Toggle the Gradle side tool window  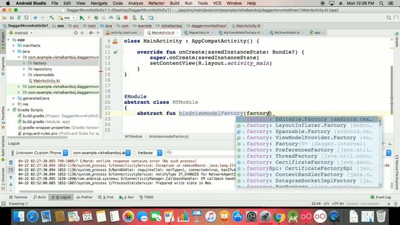point(397,39)
